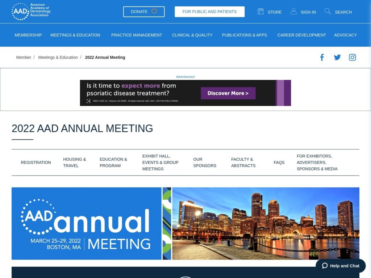Click the Search text label
371x278 pixels.
343,12
